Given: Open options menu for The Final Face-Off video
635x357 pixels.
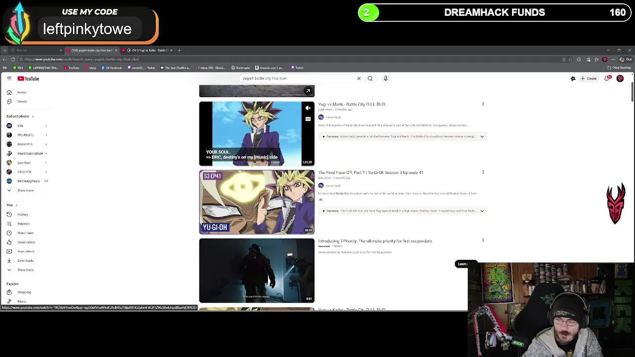Looking at the screenshot, I should pyautogui.click(x=483, y=172).
